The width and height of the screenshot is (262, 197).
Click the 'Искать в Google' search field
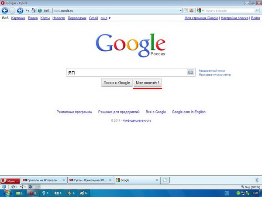(x=230, y=11)
